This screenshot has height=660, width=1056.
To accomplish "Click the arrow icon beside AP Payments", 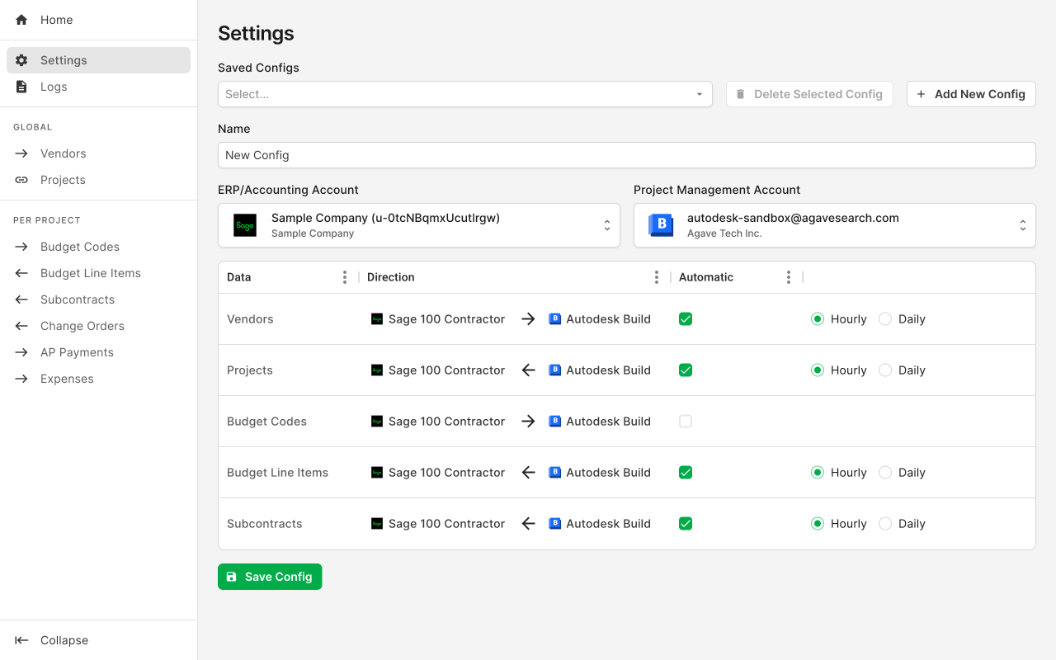I will pyautogui.click(x=21, y=352).
